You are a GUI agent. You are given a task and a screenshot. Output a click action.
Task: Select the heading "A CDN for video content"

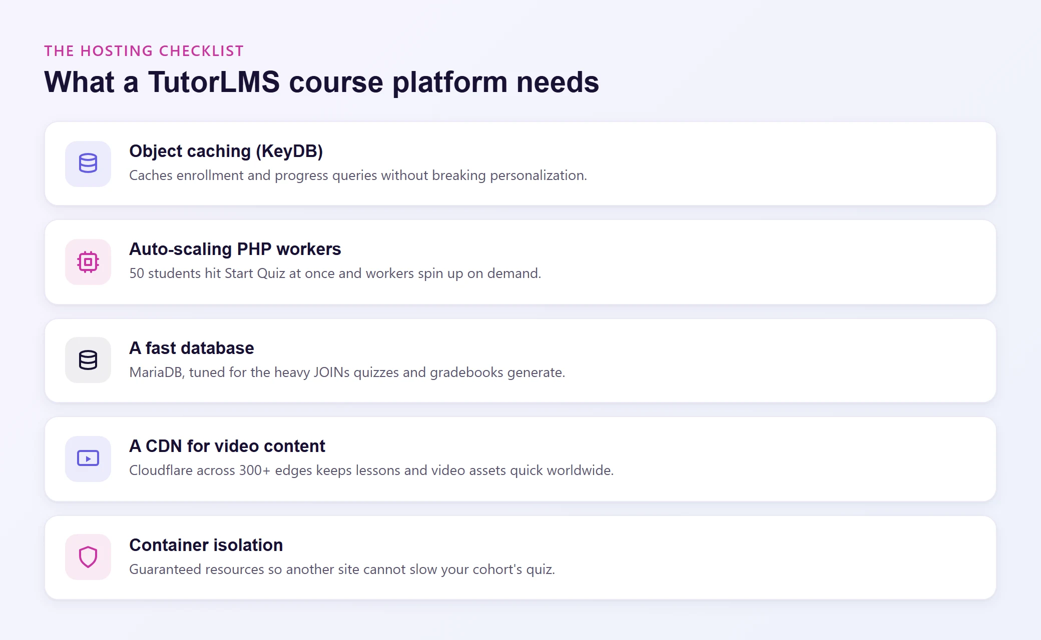227,446
